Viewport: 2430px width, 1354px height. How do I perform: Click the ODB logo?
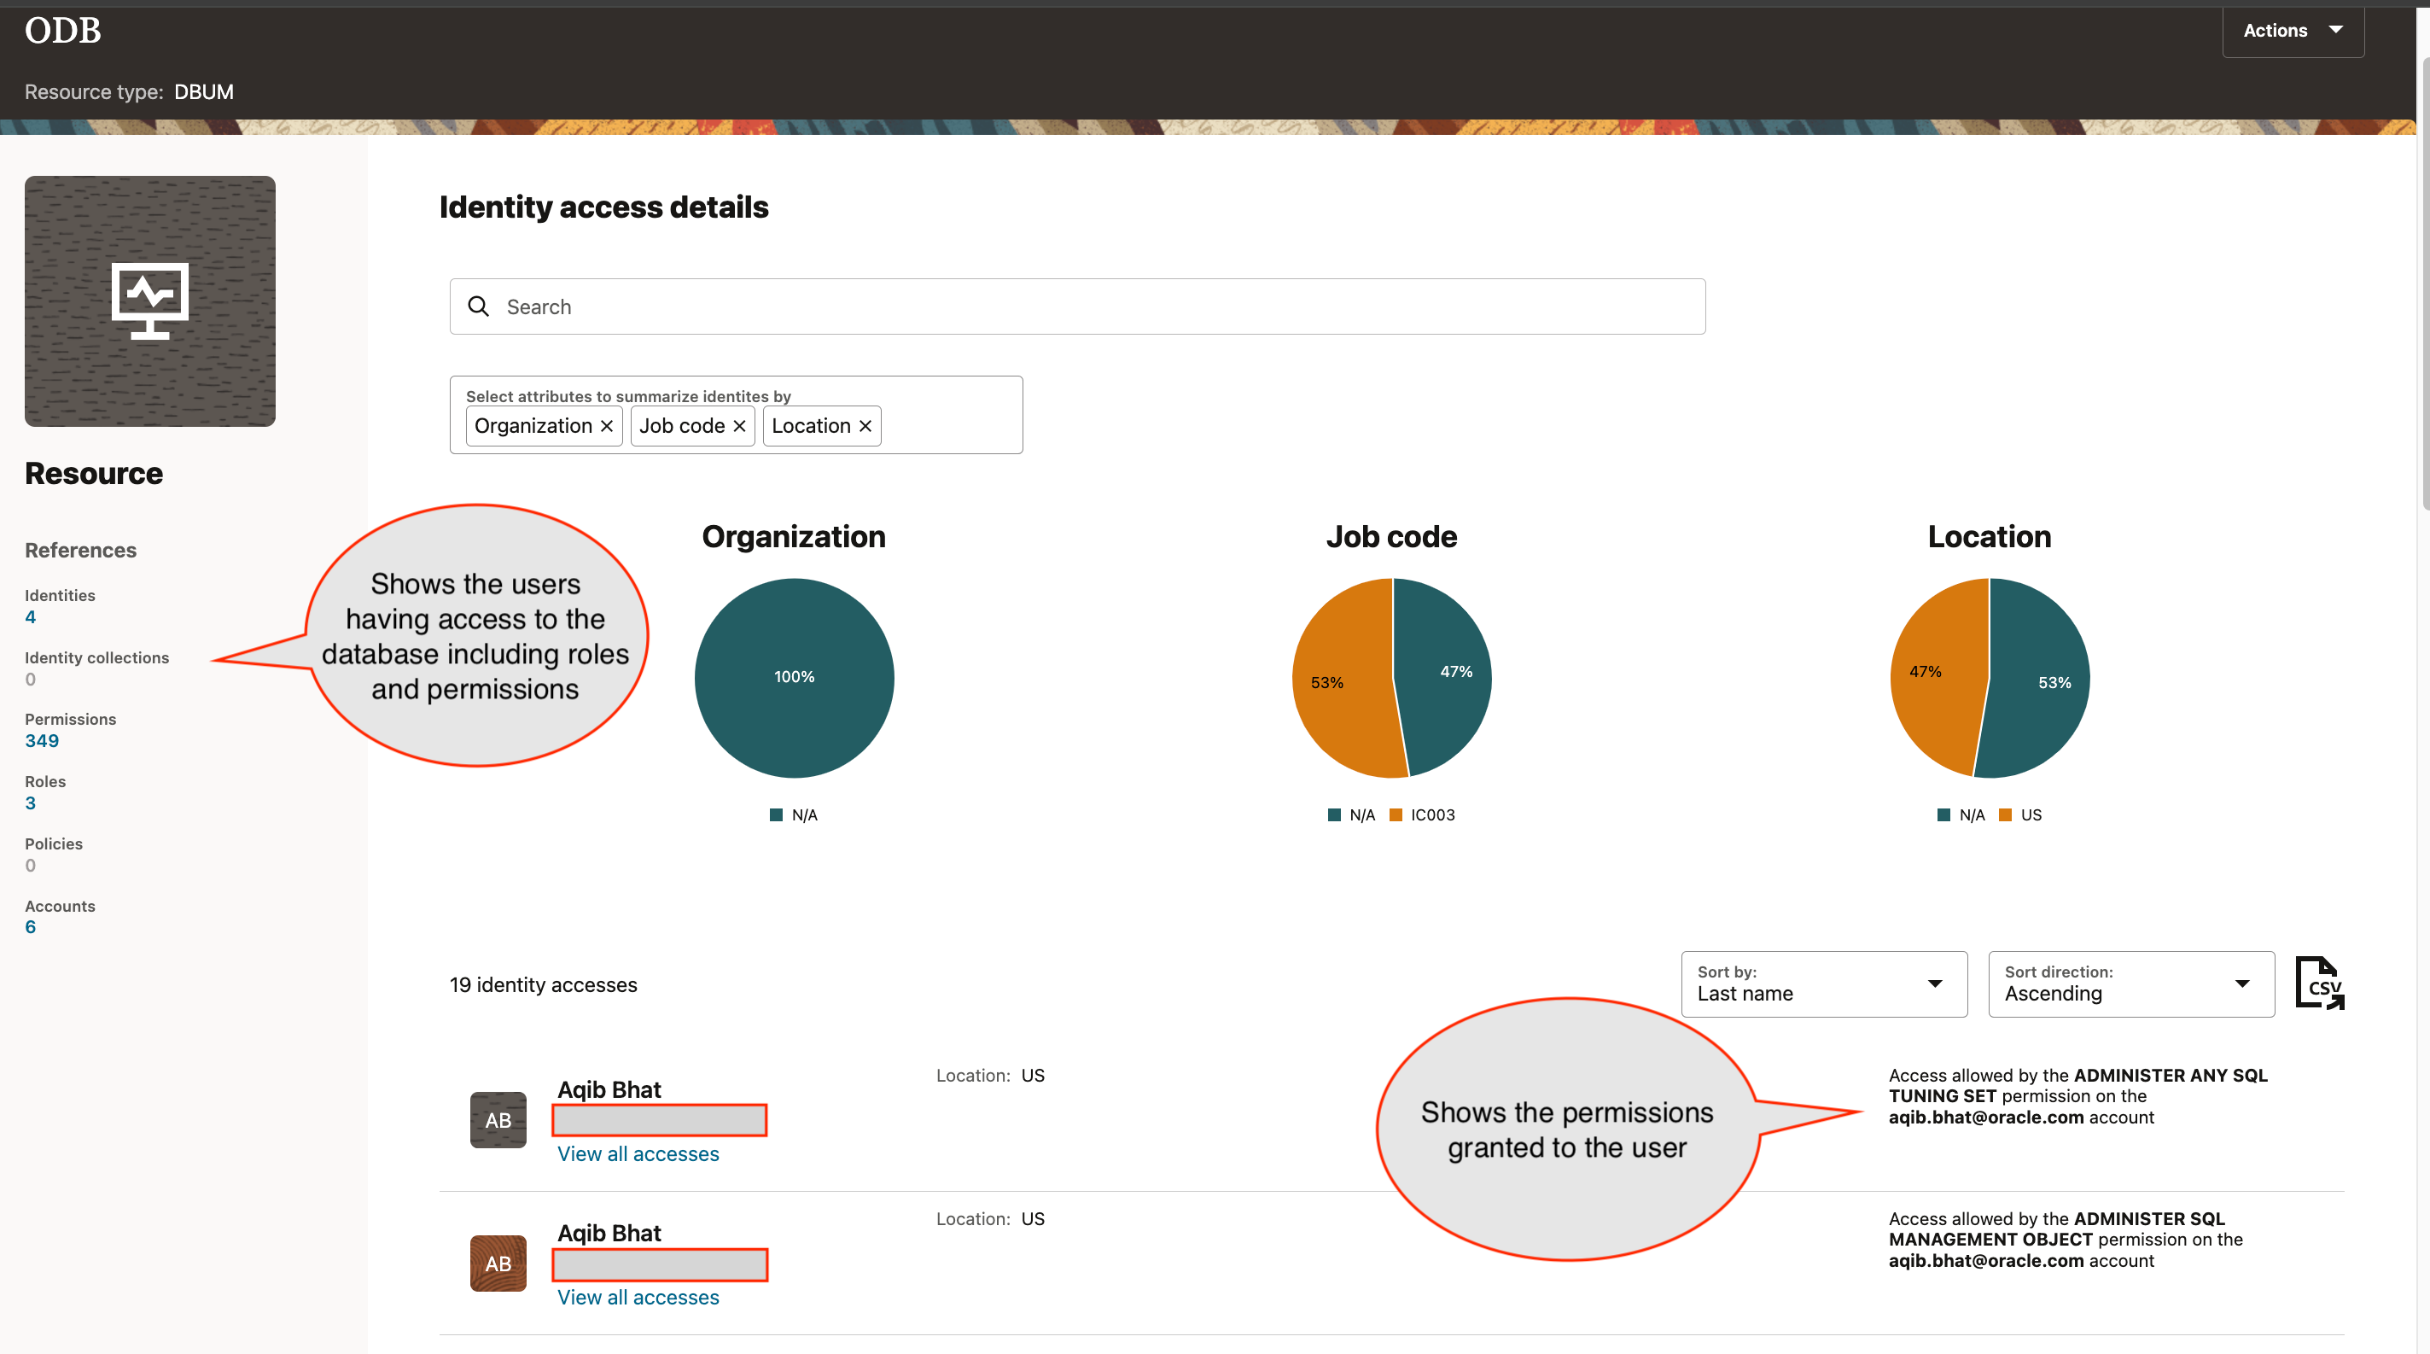point(62,30)
